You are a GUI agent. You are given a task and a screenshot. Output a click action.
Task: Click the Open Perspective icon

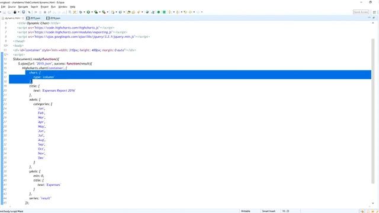point(374,12)
